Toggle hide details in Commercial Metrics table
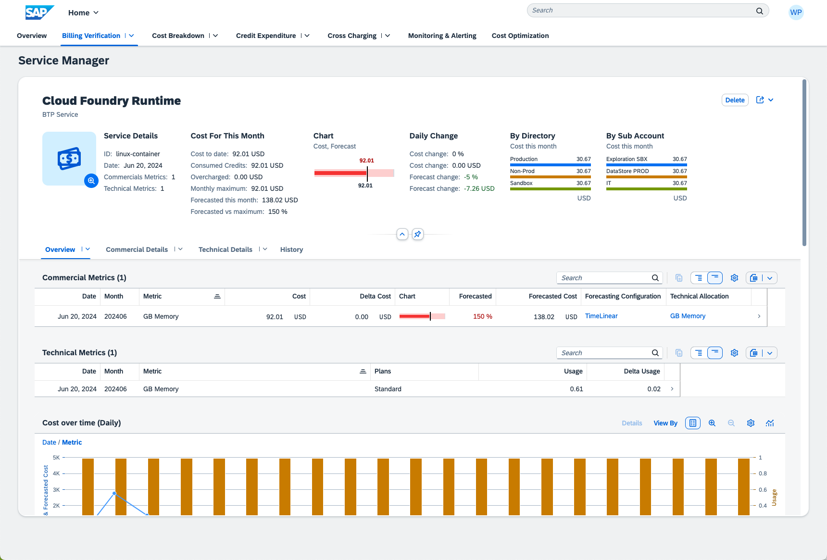 point(715,278)
